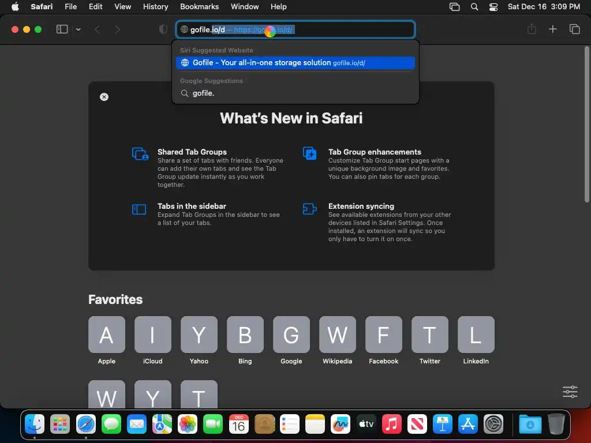The height and width of the screenshot is (443, 591).
Task: Open the History menu
Action: [155, 7]
